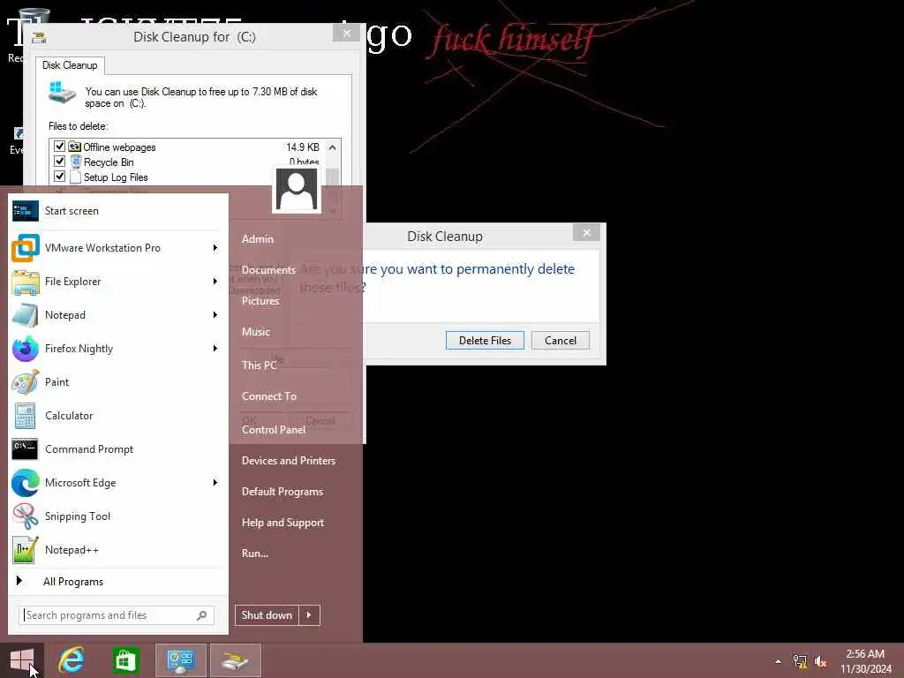Screen dimensions: 904x678
Task: Open Default Programs
Action: [x=282, y=493]
